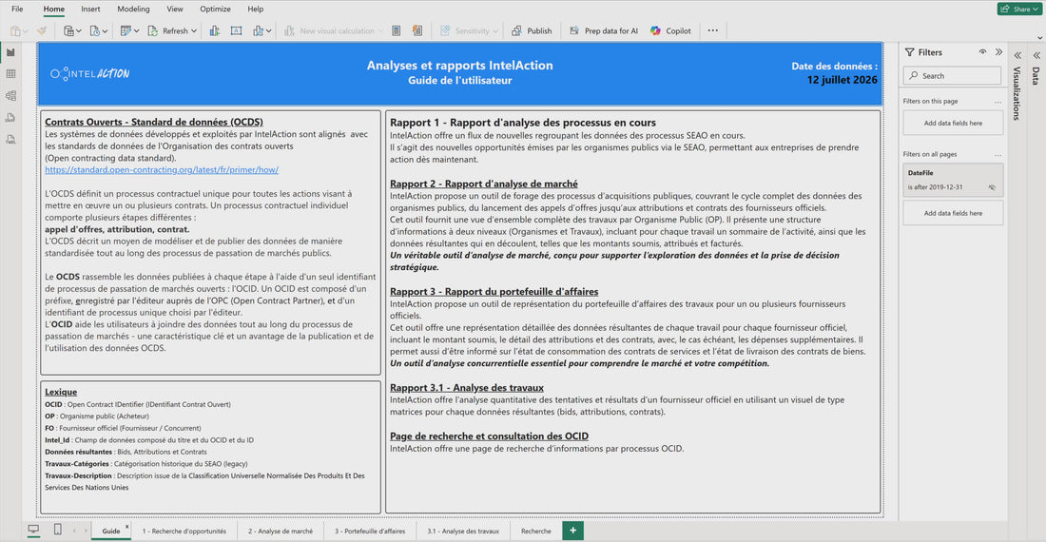Viewport: 1046px width, 542px height.
Task: Open the Transform data dropdown arrow
Action: [136, 31]
